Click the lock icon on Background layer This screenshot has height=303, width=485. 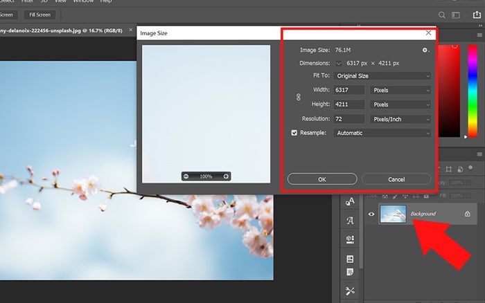coord(468,214)
